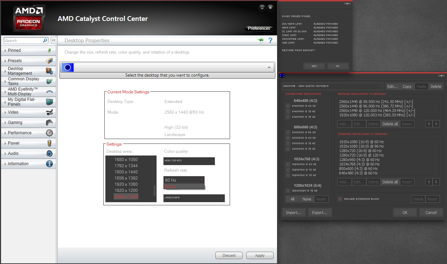Move detailed resolution up with the arrow button
This screenshot has height=264, width=447.
click(x=429, y=124)
